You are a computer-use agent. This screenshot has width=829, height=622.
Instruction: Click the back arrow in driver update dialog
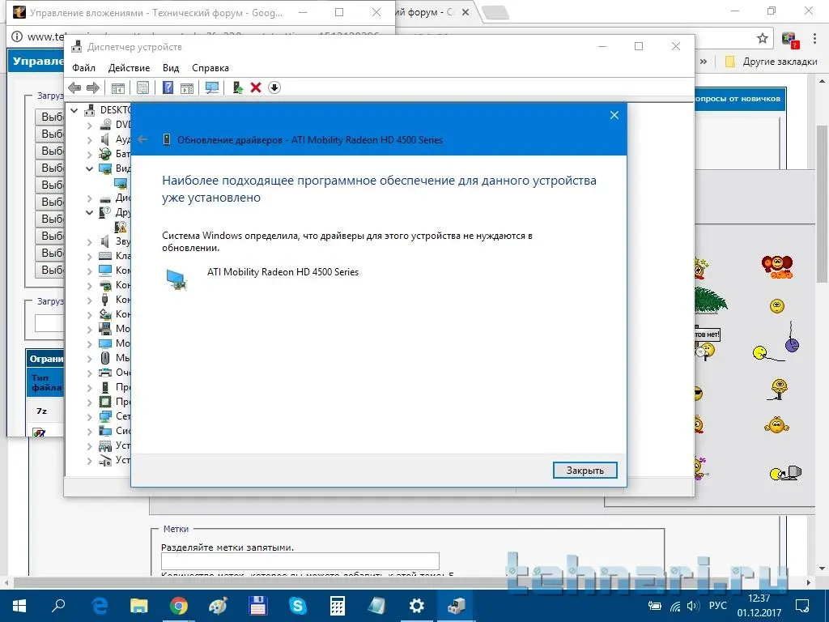142,139
